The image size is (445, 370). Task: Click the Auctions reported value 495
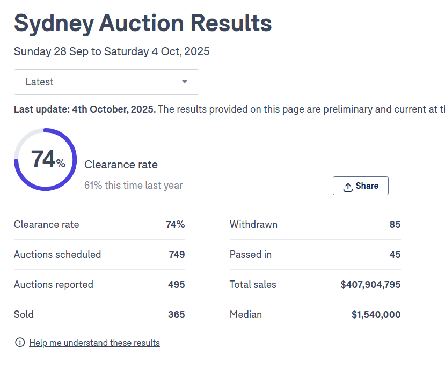point(176,285)
